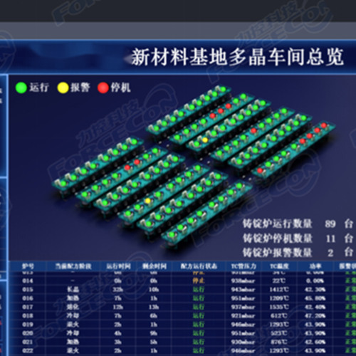Click the 配方运行状态 column header
This screenshot has height=356, width=356.
click(199, 266)
